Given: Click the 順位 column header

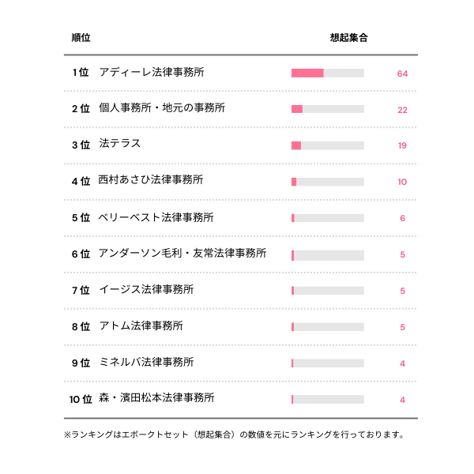Looking at the screenshot, I should tap(81, 37).
